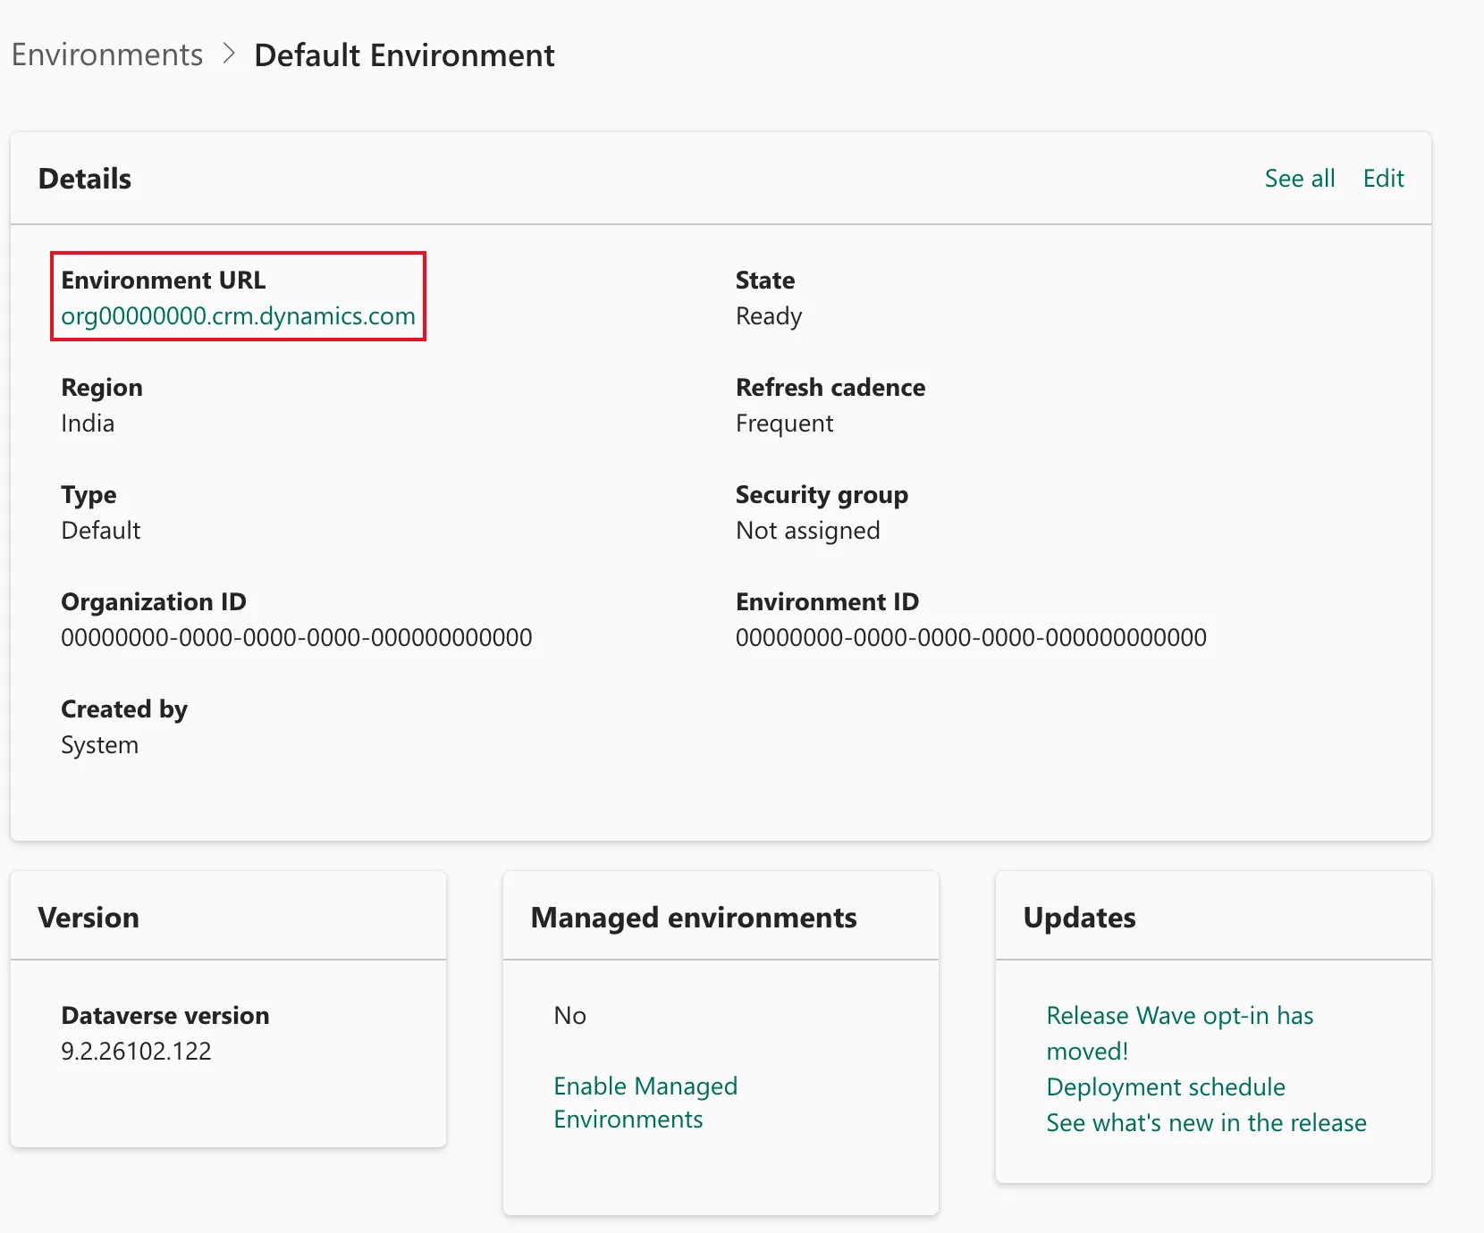
Task: Click the Dataverse version number 9.2.26102.122
Action: pyautogui.click(x=136, y=1052)
